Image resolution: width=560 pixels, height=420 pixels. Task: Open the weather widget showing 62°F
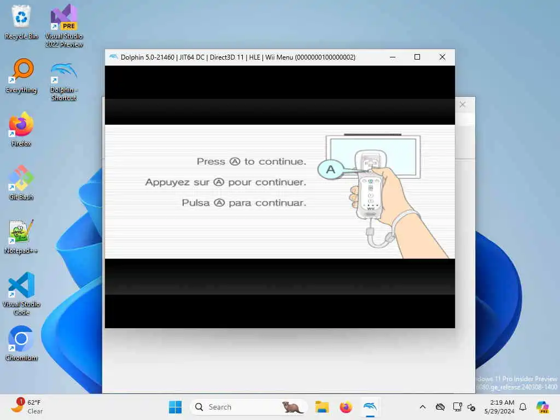(27, 407)
